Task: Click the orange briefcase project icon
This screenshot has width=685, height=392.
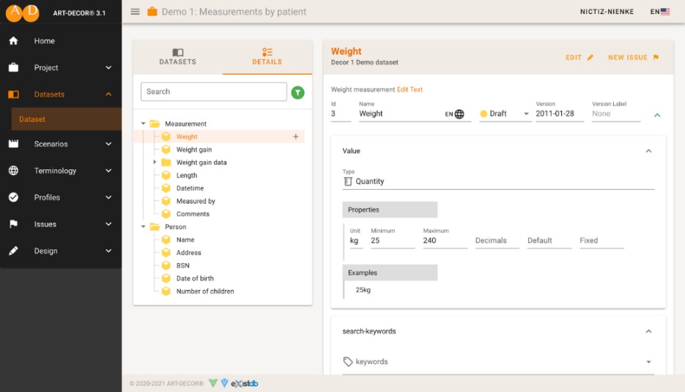Action: point(152,12)
